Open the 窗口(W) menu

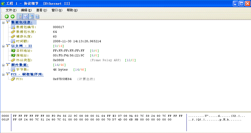[x=57, y=10]
